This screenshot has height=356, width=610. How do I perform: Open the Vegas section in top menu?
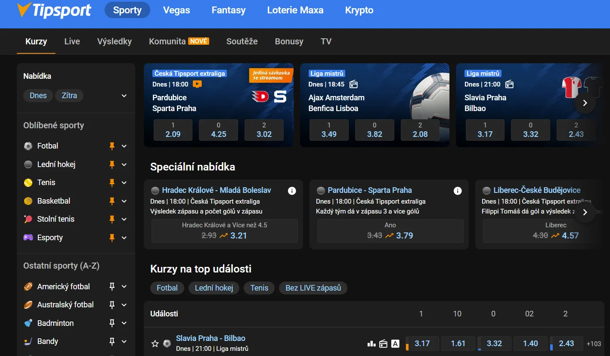[176, 10]
